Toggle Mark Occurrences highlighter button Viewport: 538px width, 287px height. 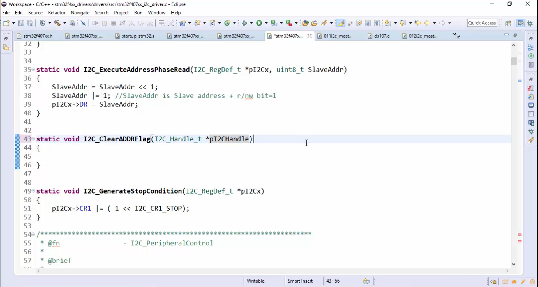pyautogui.click(x=341, y=23)
